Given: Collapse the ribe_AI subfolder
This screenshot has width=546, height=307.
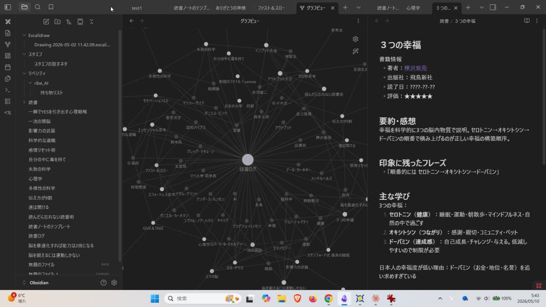Looking at the screenshot, I should coord(30,83).
